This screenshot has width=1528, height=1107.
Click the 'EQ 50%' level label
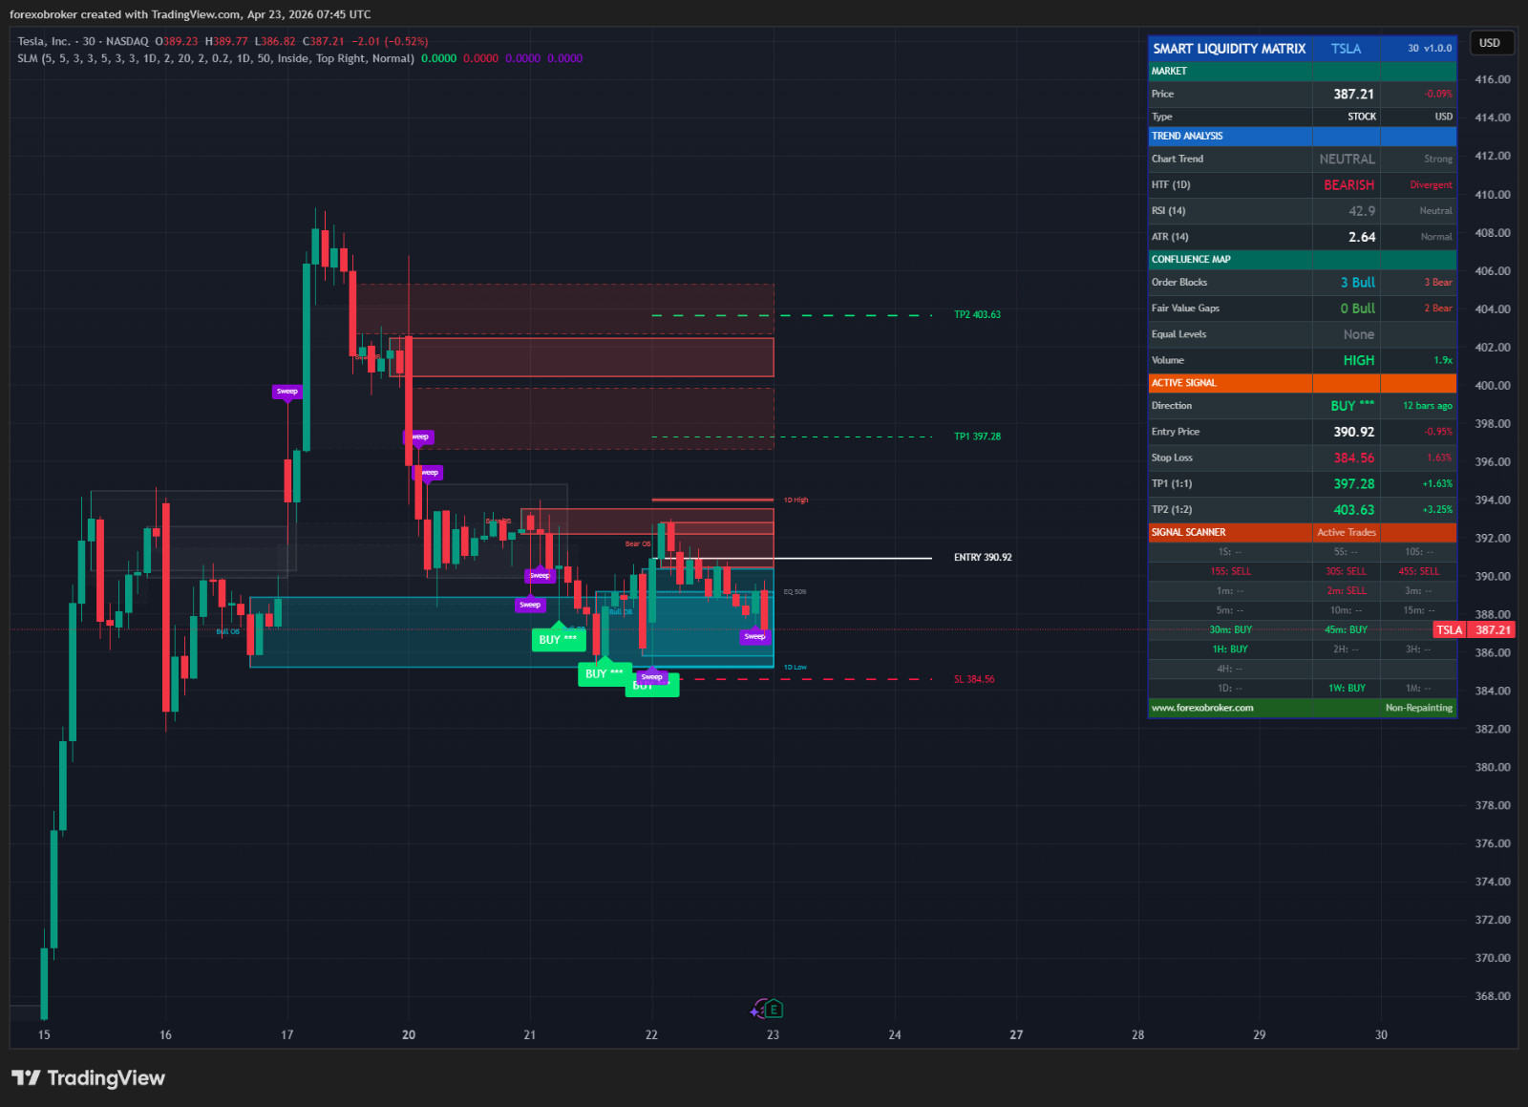click(x=795, y=592)
